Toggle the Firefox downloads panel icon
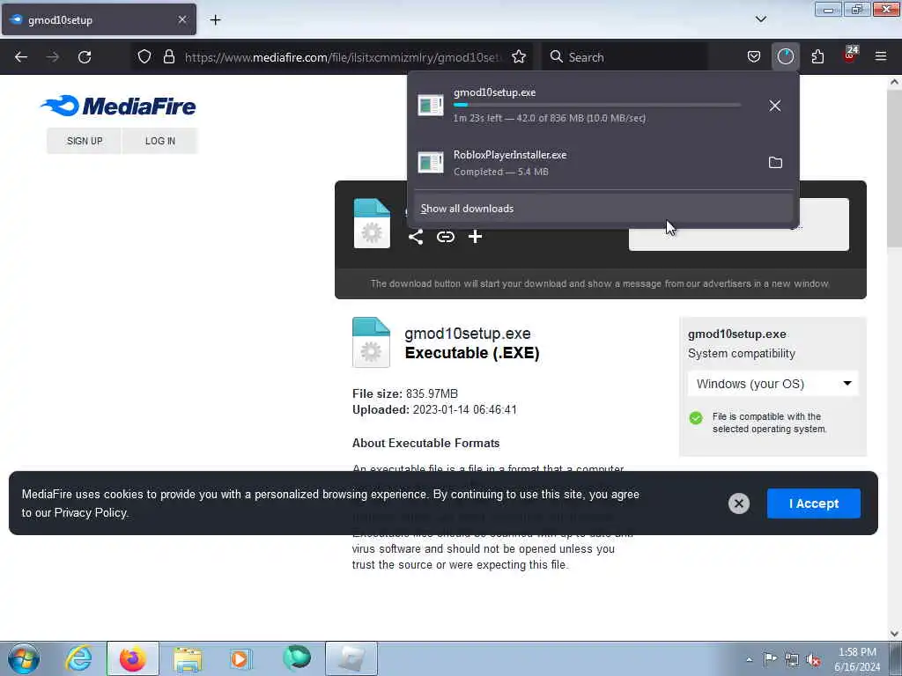The width and height of the screenshot is (902, 676). click(x=785, y=57)
